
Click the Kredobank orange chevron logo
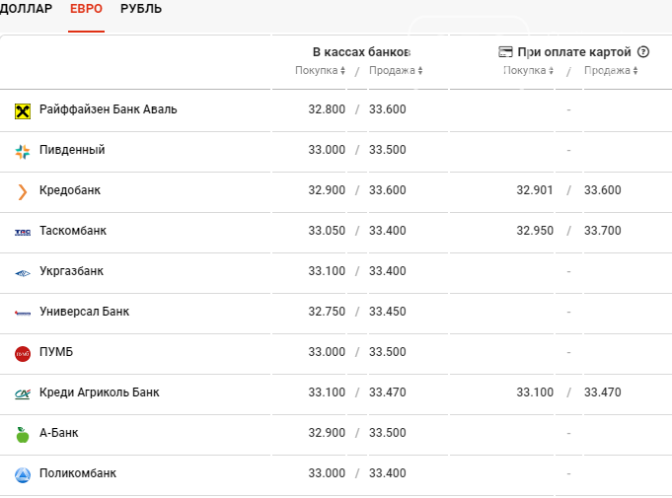click(23, 191)
